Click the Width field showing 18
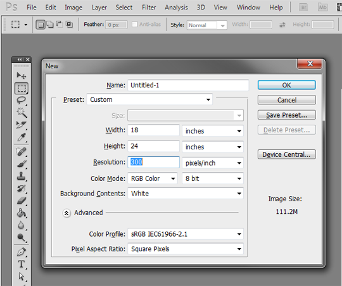 click(x=153, y=130)
